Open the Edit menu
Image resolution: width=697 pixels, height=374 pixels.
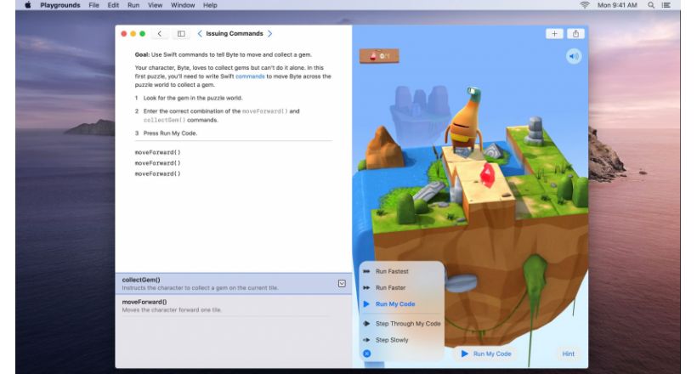tap(113, 5)
